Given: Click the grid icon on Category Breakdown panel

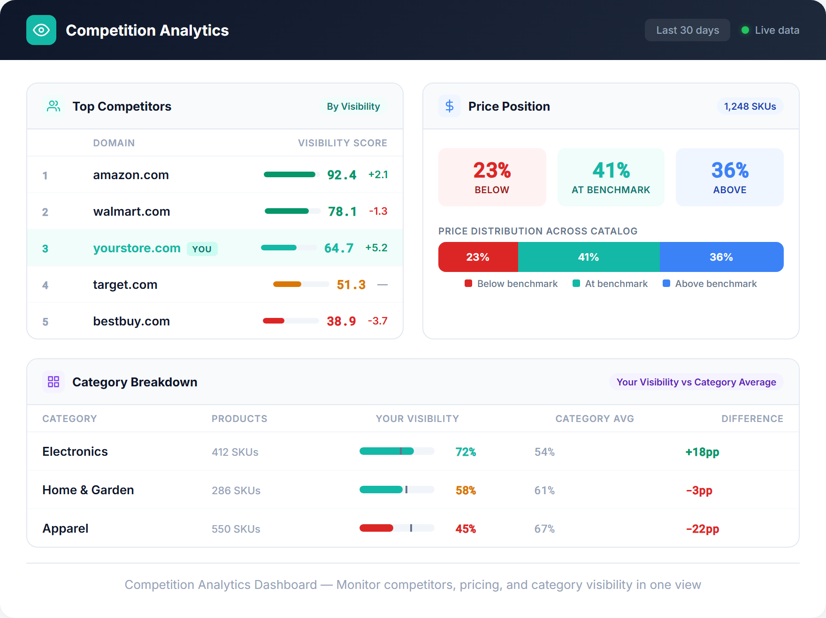Looking at the screenshot, I should click(53, 382).
